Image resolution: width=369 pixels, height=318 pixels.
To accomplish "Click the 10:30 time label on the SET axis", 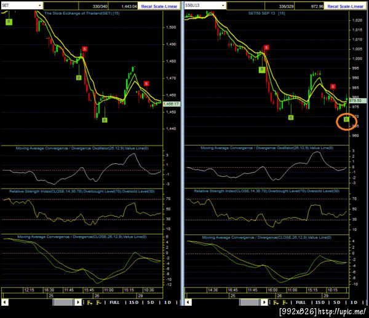I will pos(149,290).
